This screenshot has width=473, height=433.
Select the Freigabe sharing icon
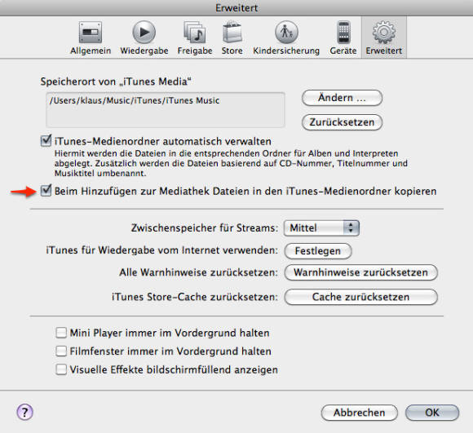195,32
